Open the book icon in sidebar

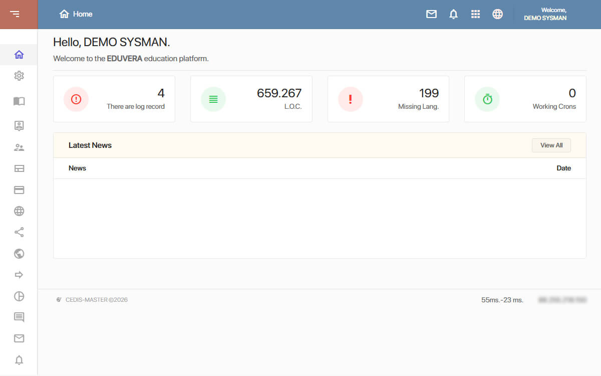pos(19,101)
